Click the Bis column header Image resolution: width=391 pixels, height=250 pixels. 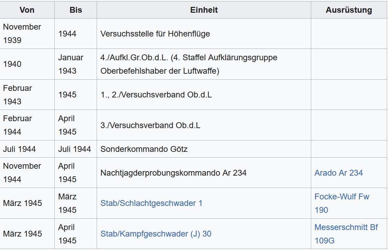76,10
